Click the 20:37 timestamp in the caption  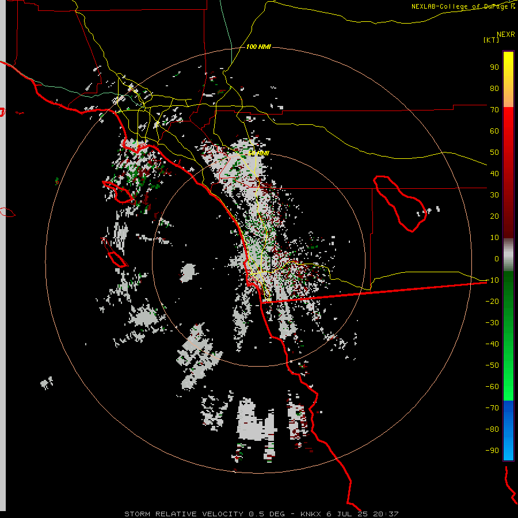pos(386,514)
